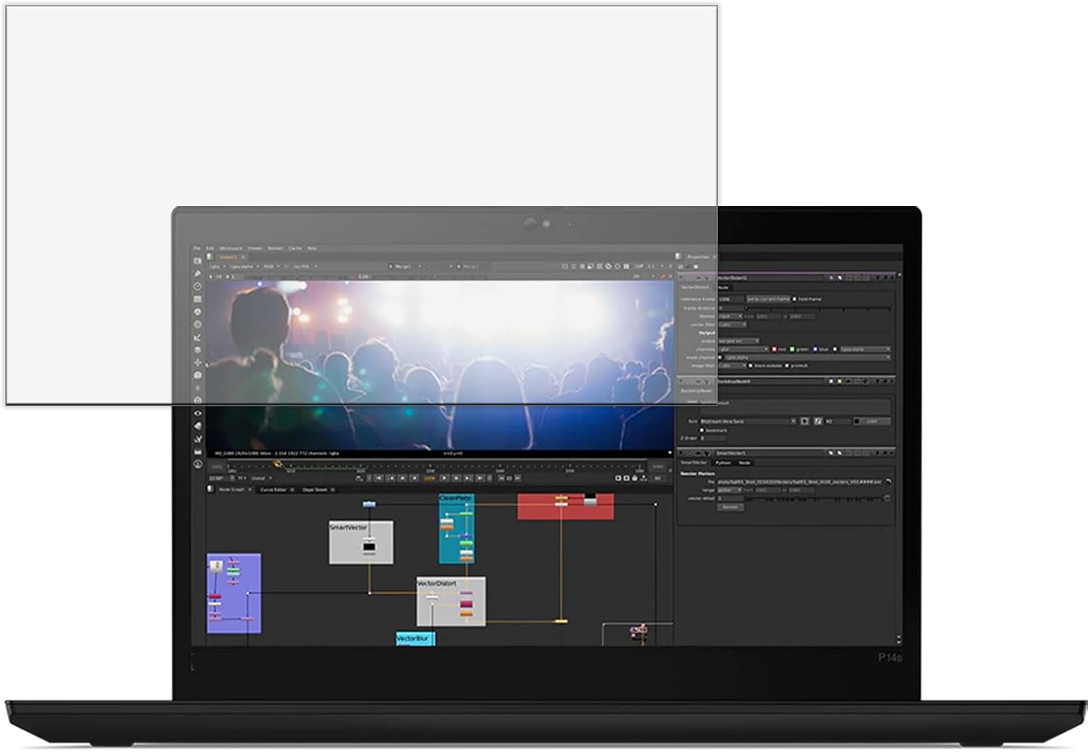Screen dimensions: 1088x752
Task: Toggle the blue channel checkbox
Action: tap(815, 349)
